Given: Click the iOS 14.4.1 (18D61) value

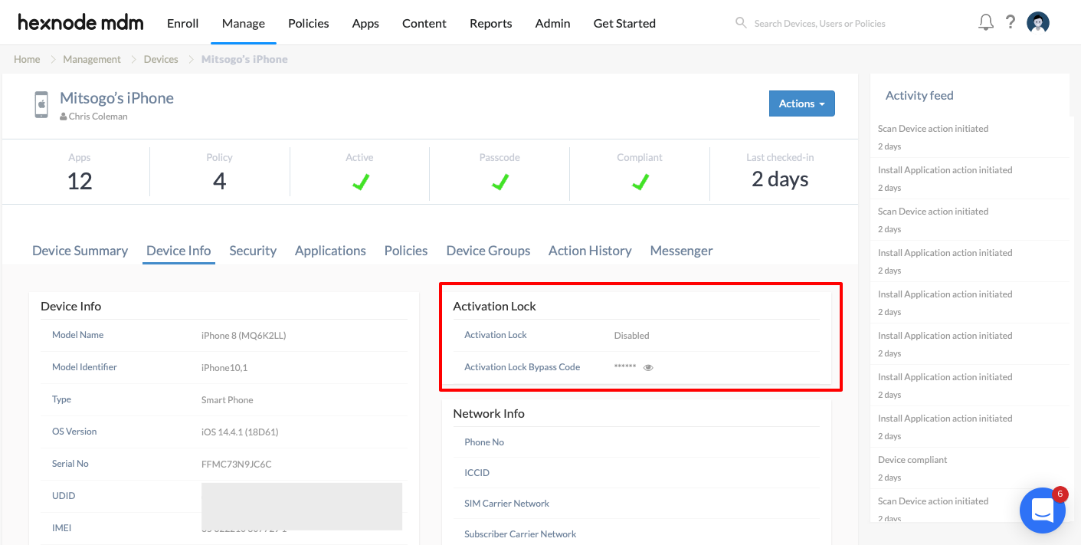Looking at the screenshot, I should (x=240, y=432).
